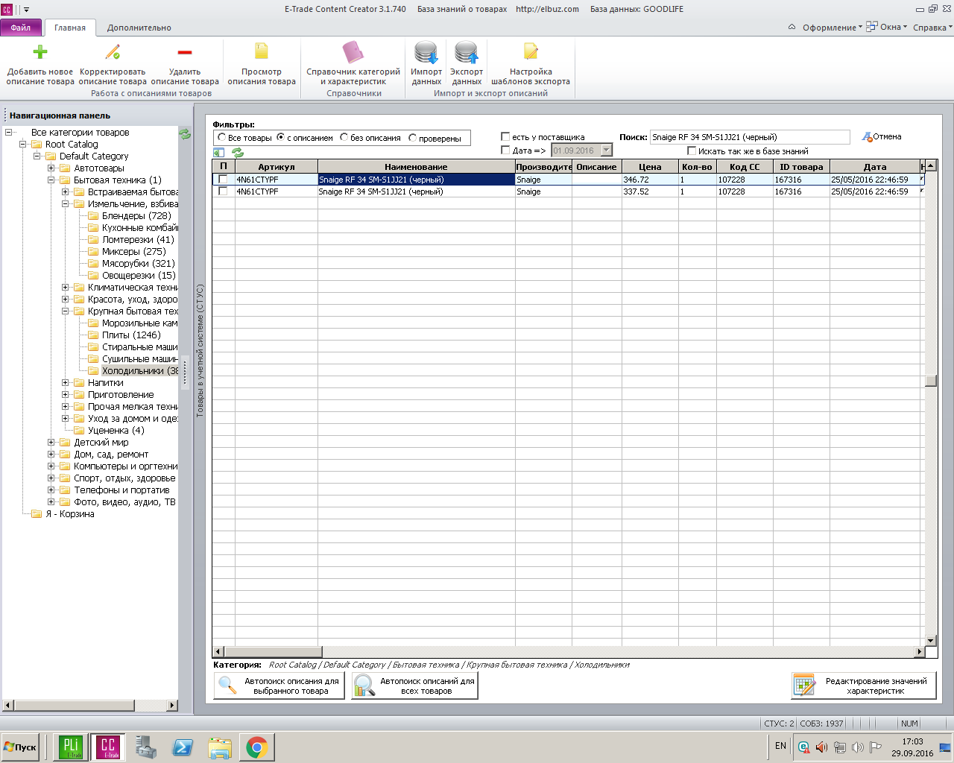The width and height of the screenshot is (954, 763).
Task: Enable 'Искать так же в базе знаний' checkbox
Action: click(692, 151)
